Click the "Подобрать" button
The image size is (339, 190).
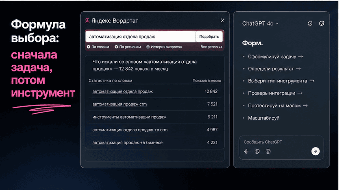[x=209, y=37]
